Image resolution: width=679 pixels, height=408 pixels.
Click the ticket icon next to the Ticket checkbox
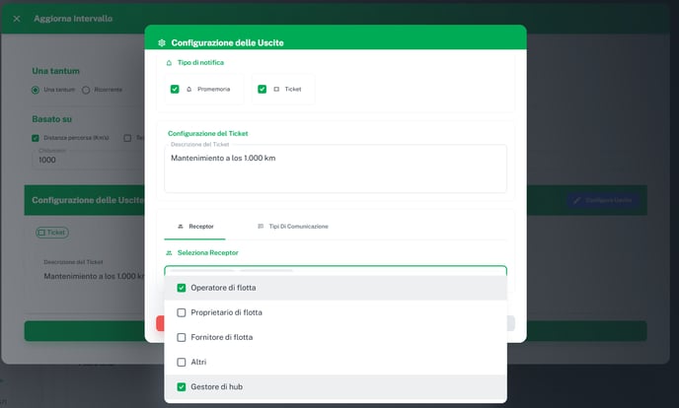pyautogui.click(x=276, y=89)
